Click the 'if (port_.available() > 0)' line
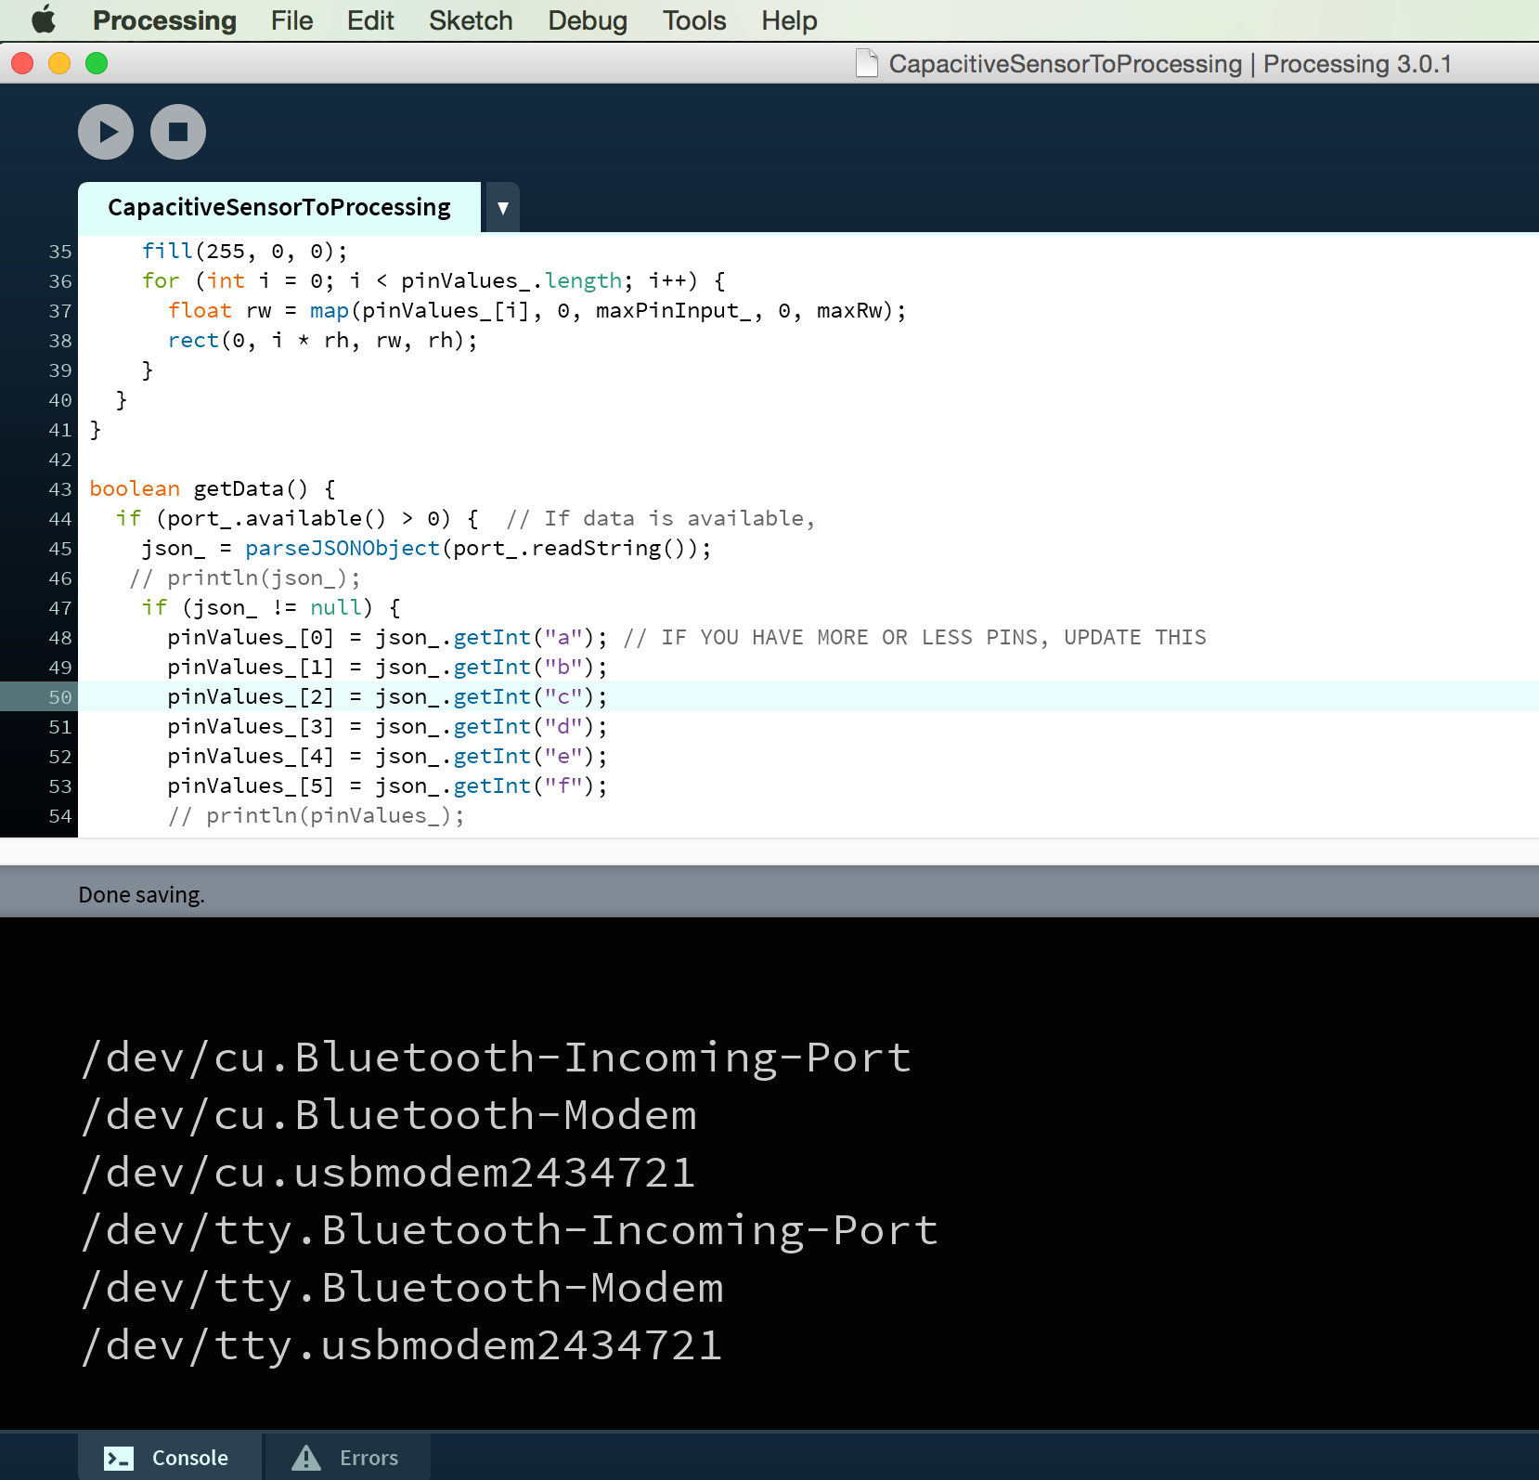The image size is (1539, 1480). coord(297,518)
